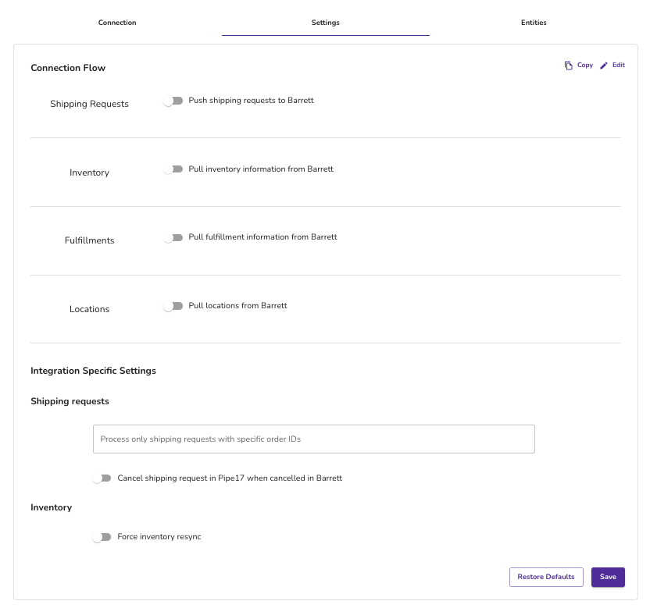Focus the specific order IDs input field
This screenshot has width=650, height=608.
point(314,439)
